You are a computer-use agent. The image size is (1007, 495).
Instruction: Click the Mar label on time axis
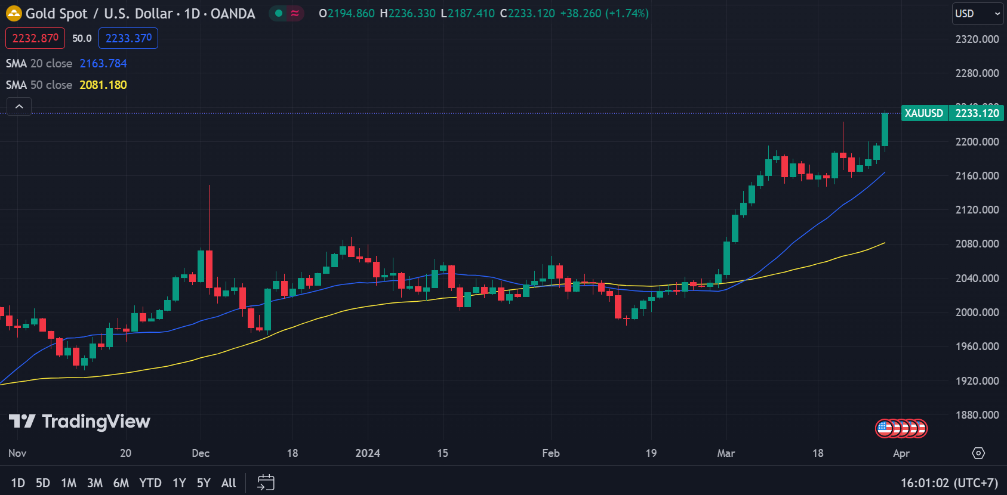pos(726,453)
